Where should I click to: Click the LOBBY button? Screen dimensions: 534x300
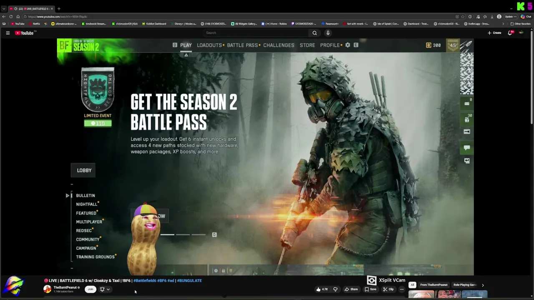coord(84,170)
